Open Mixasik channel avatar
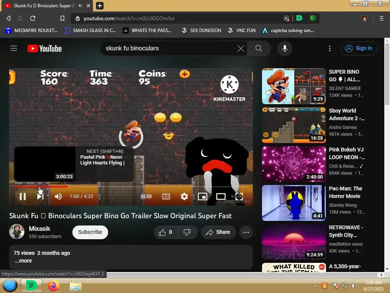This screenshot has width=390, height=293. 17,232
